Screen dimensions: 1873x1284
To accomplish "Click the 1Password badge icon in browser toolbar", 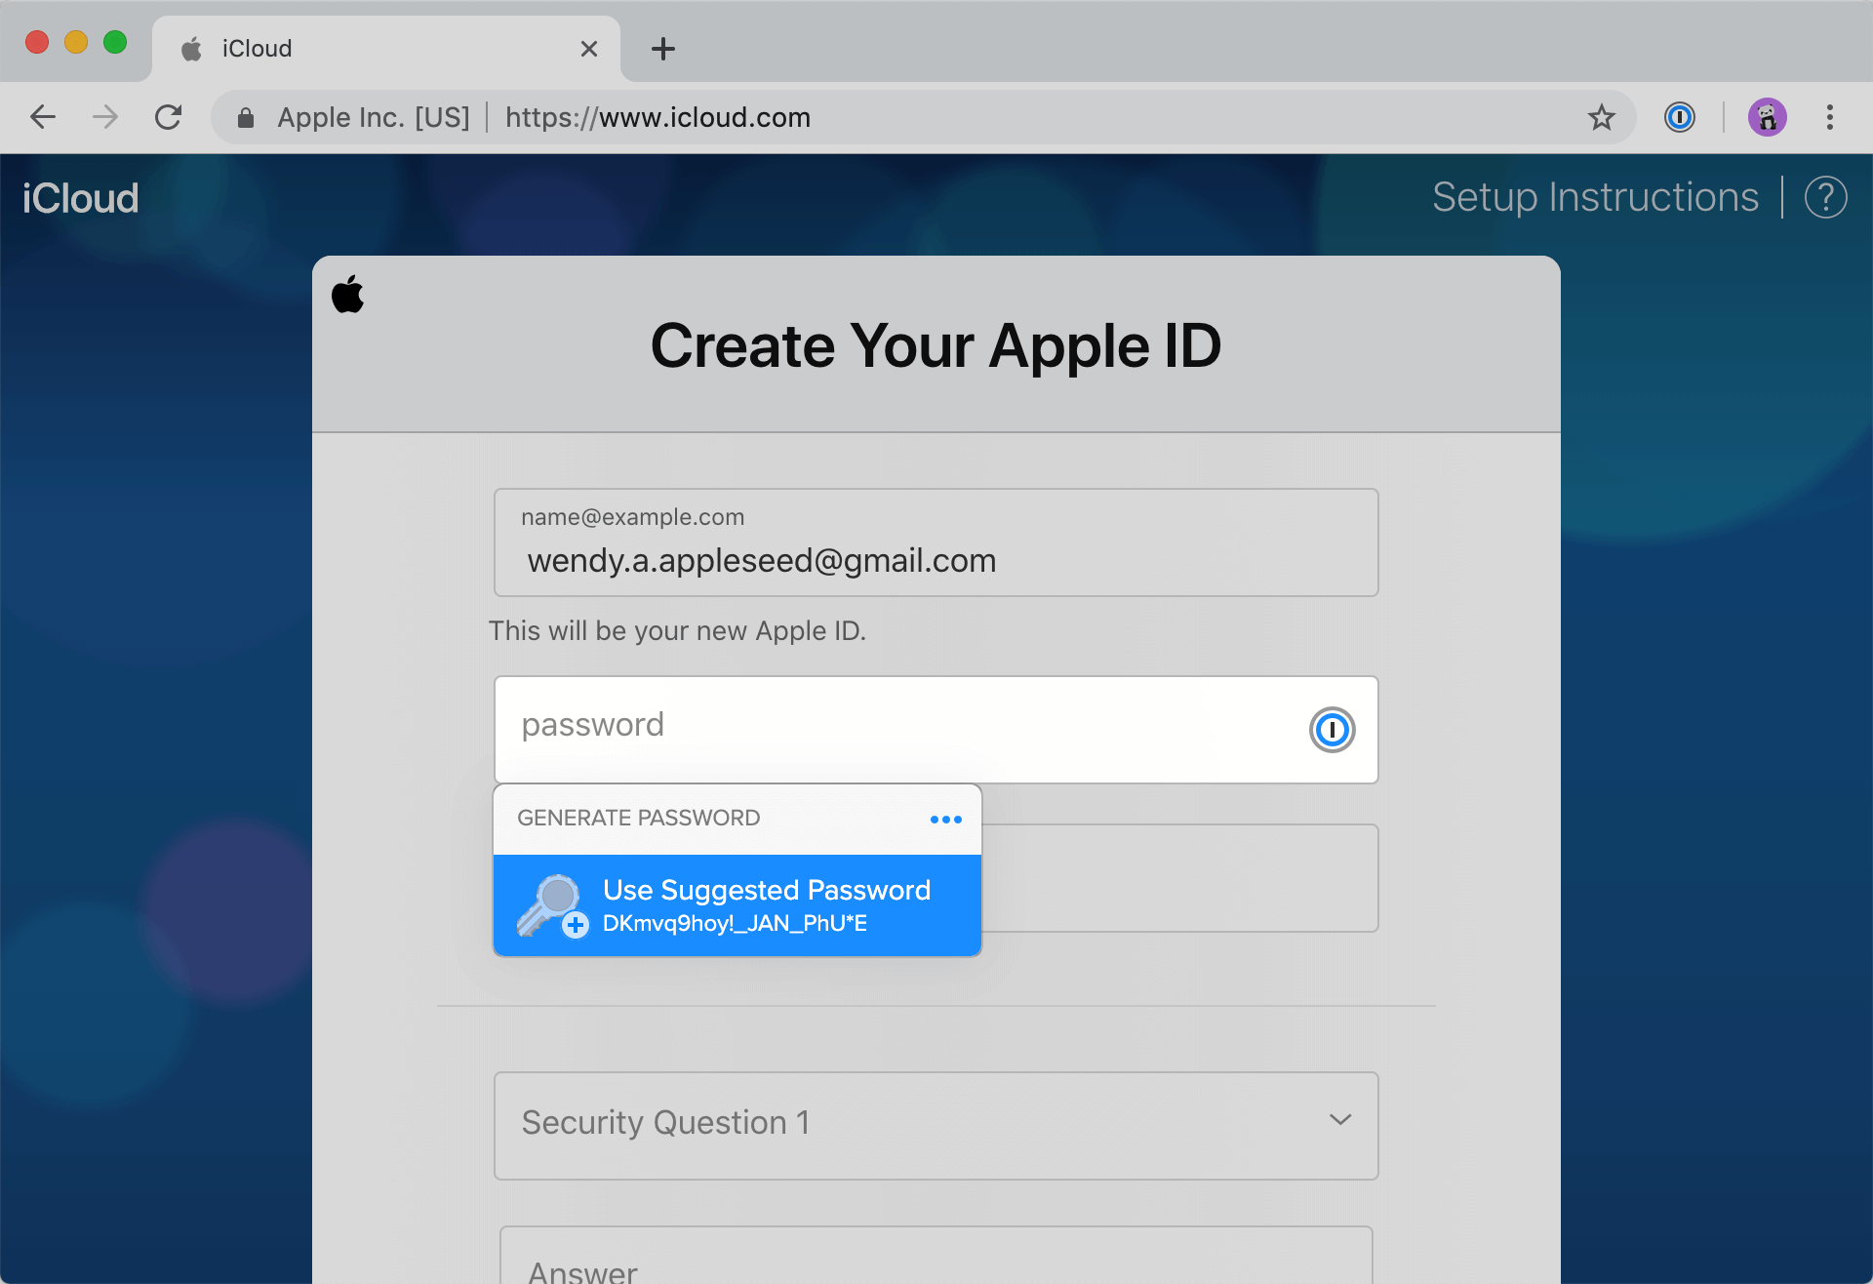I will (x=1680, y=118).
